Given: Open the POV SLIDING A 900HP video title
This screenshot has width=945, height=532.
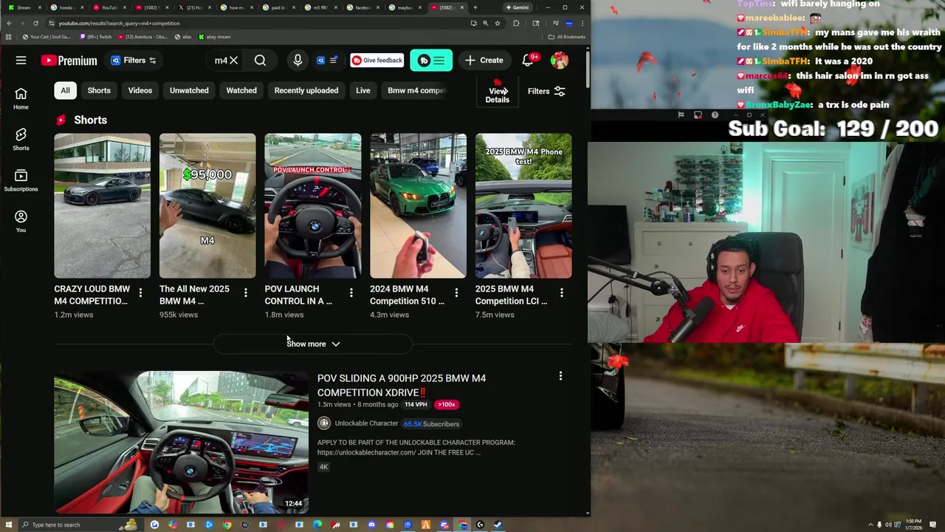Looking at the screenshot, I should pos(402,385).
